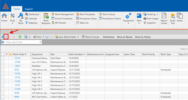Expand the Equipment dropdown arrow

128,23
